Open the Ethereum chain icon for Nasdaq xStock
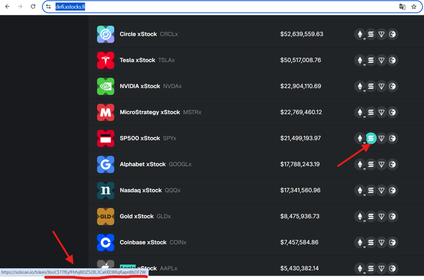Screen dimensions: 424x280 pos(360,190)
